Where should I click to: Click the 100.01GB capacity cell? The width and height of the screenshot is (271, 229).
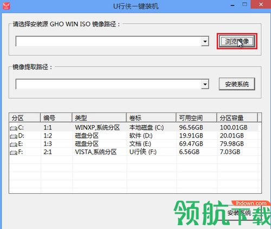234,128
